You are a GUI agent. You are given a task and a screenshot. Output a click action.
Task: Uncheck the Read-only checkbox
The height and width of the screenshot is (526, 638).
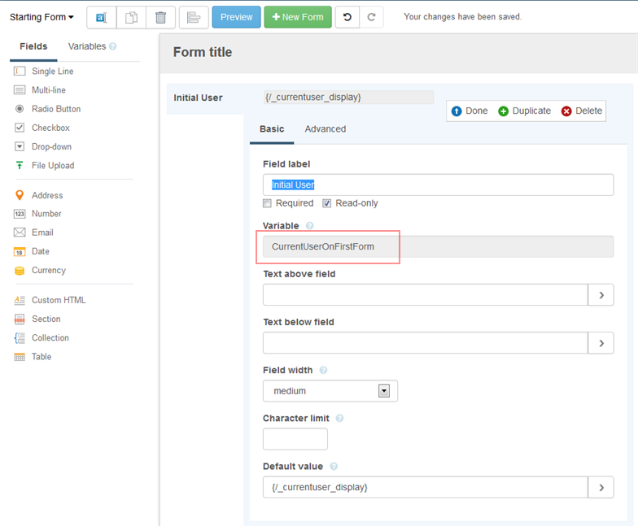coord(327,203)
